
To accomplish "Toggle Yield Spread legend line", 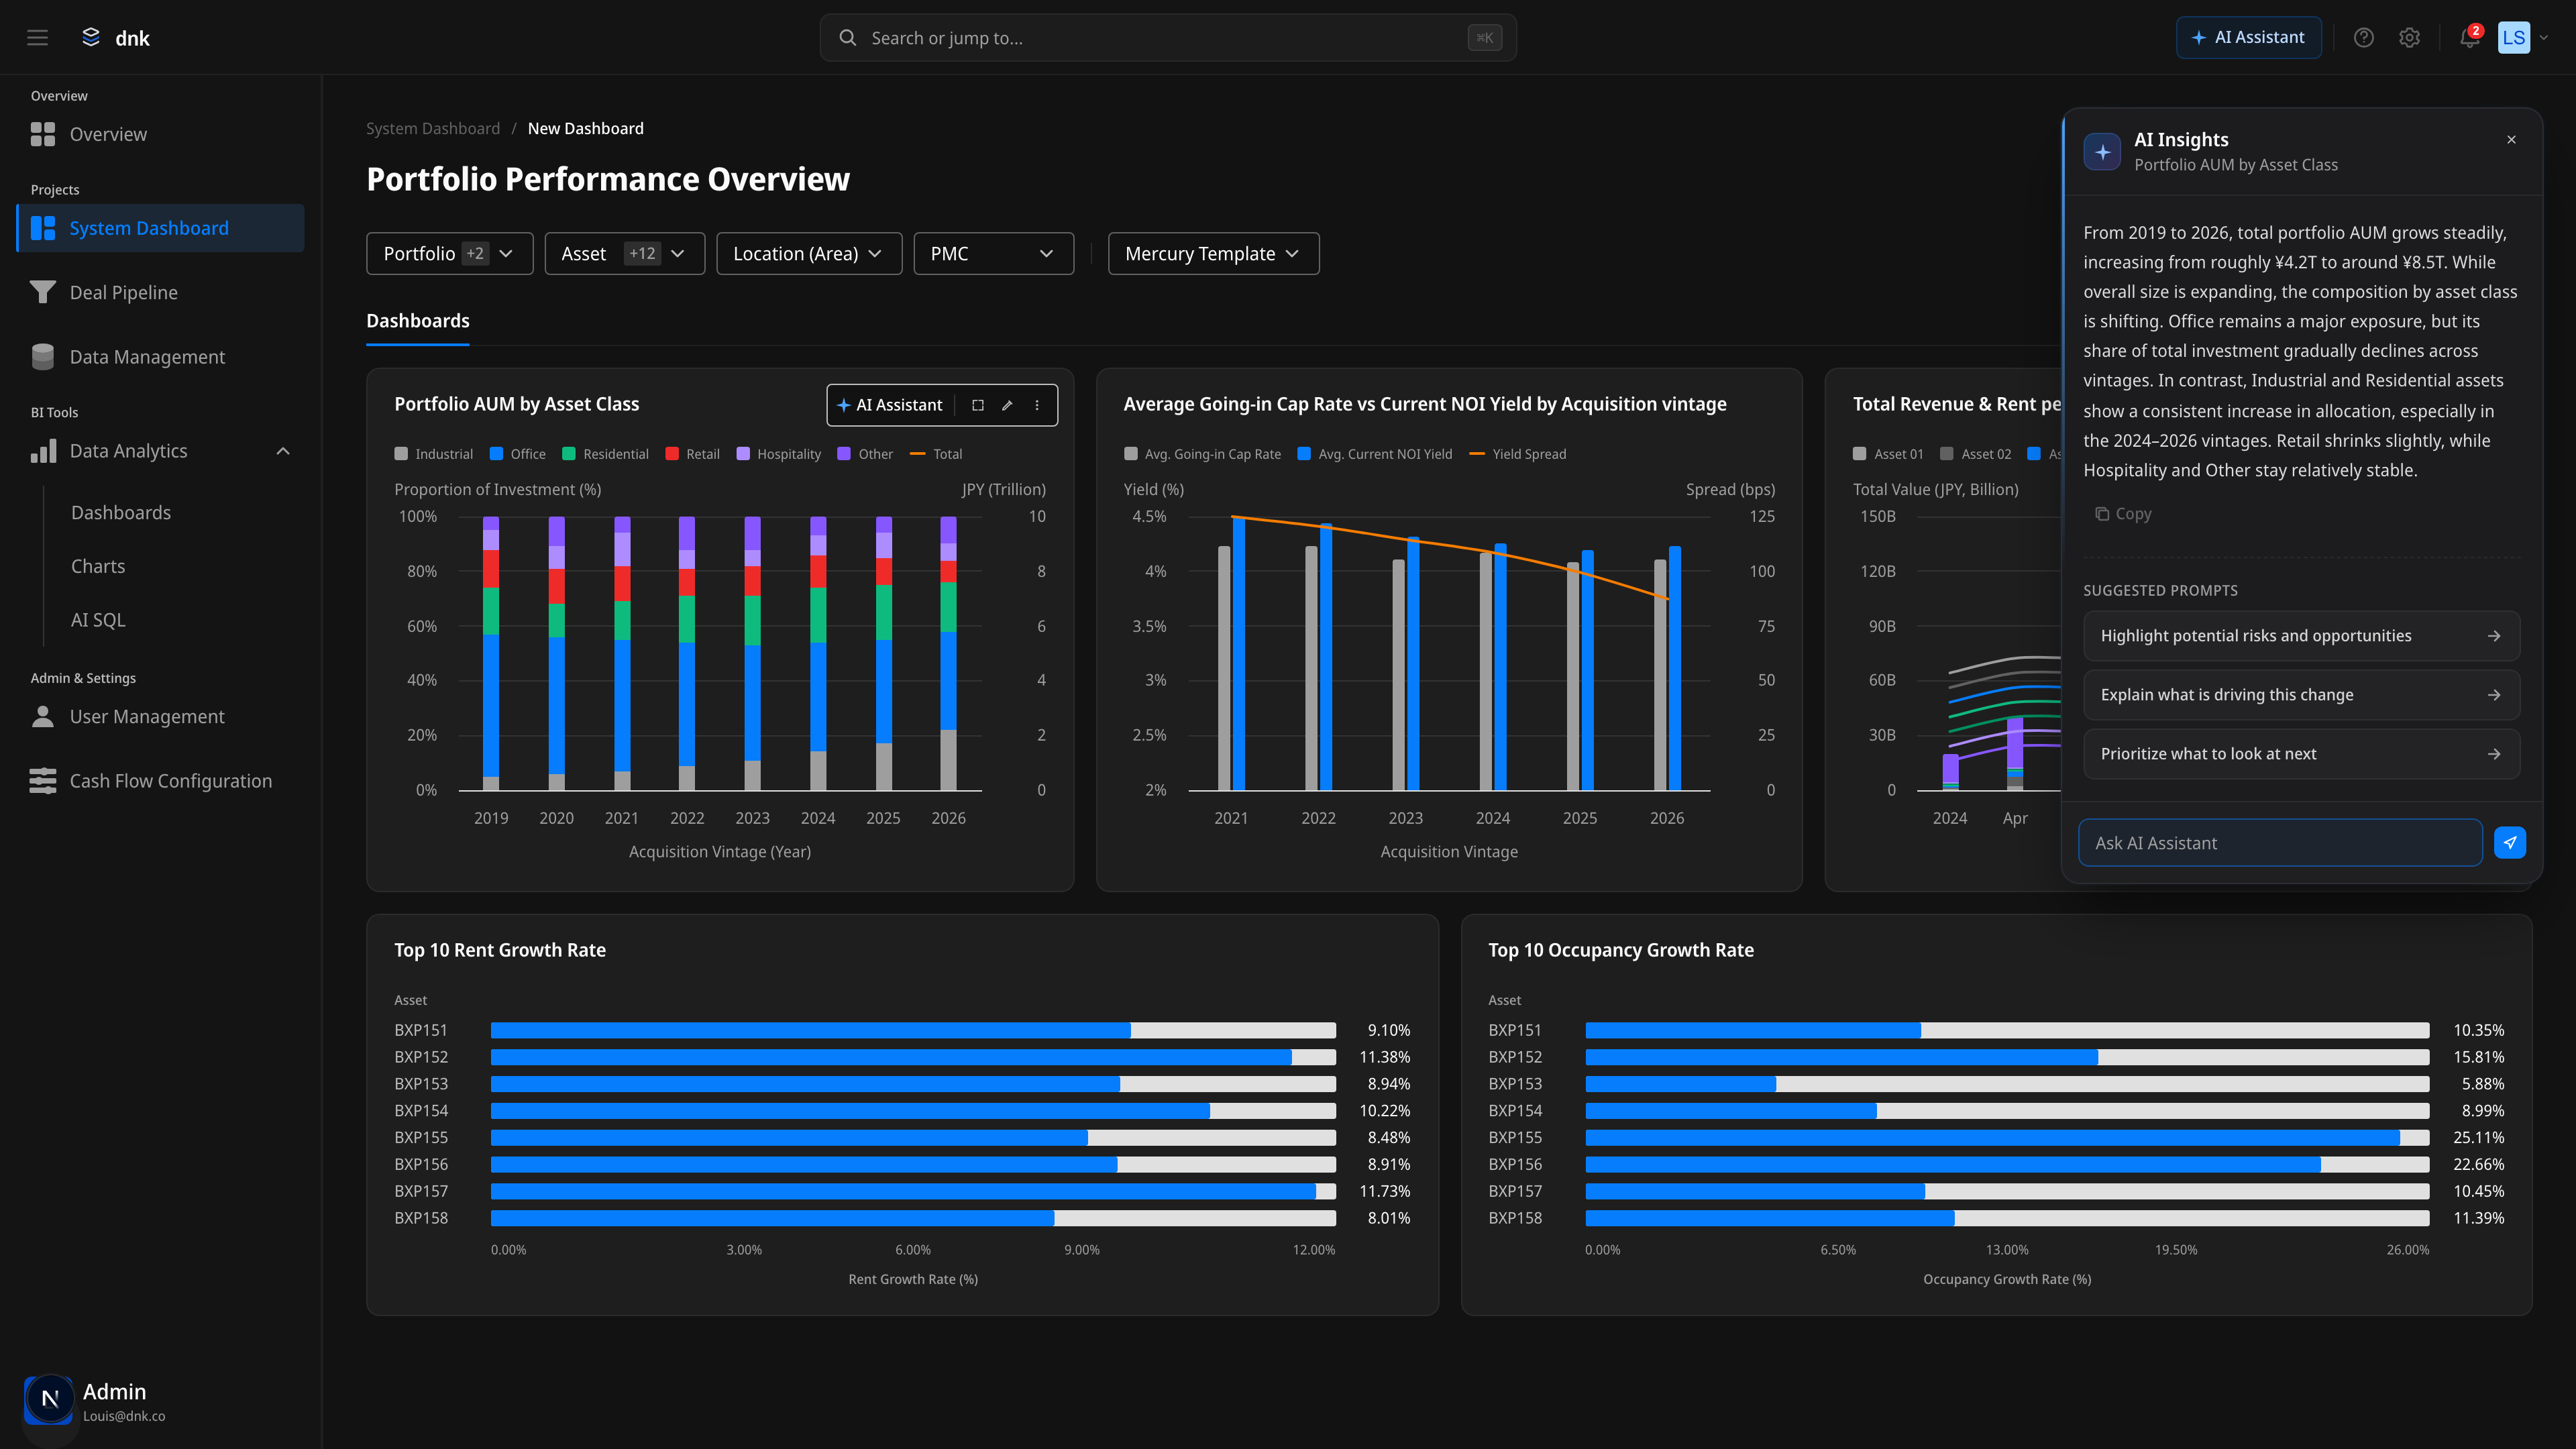I will click(x=1517, y=454).
